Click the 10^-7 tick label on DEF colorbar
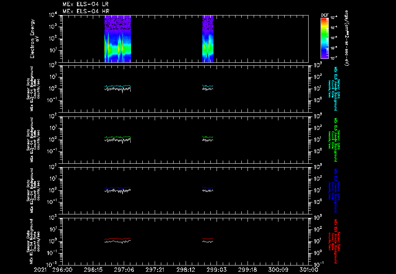Viewport: 396px width, 274px height. (334, 58)
